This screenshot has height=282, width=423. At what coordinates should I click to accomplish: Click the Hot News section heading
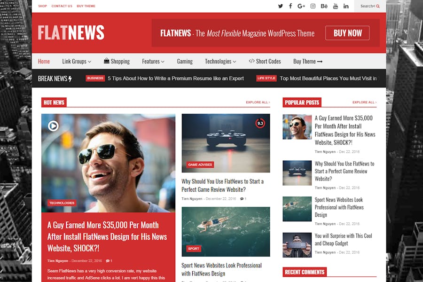pos(54,102)
